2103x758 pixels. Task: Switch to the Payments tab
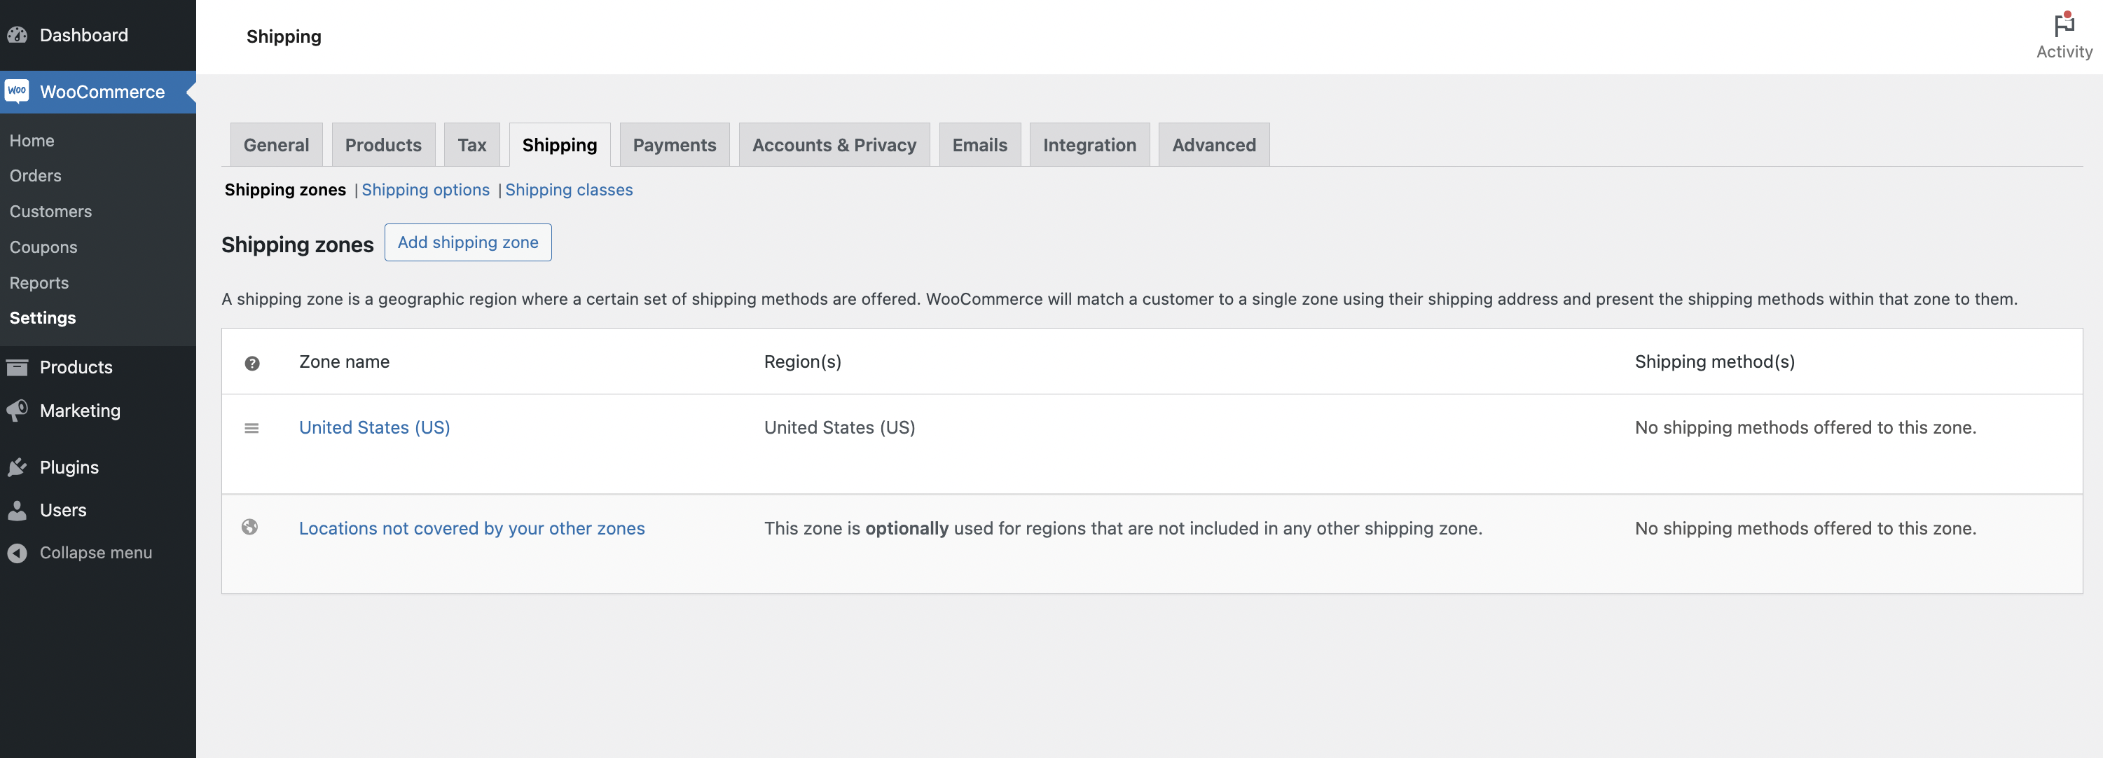click(x=675, y=144)
